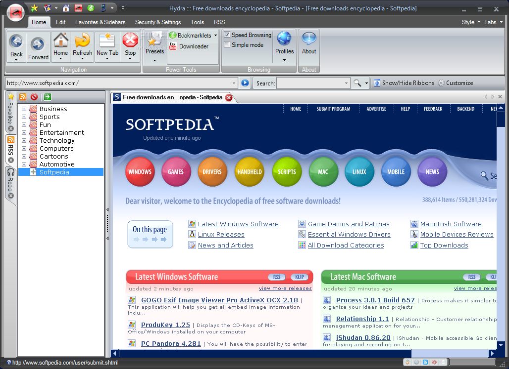
Task: Open Bookmarklets in Power Tools
Action: (x=194, y=35)
